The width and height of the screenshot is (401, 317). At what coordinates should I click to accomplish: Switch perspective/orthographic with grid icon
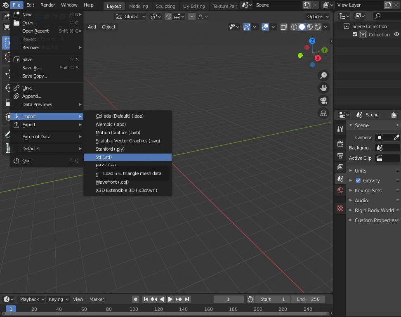(x=324, y=113)
